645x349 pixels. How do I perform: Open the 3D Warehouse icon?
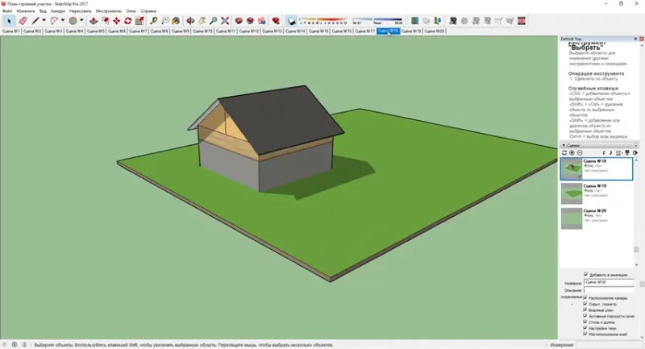pyautogui.click(x=239, y=21)
